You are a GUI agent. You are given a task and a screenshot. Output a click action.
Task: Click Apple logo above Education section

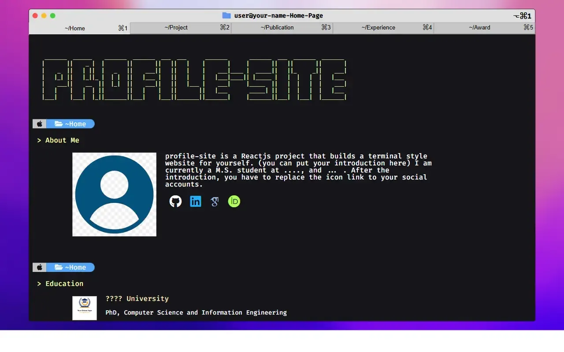click(39, 268)
